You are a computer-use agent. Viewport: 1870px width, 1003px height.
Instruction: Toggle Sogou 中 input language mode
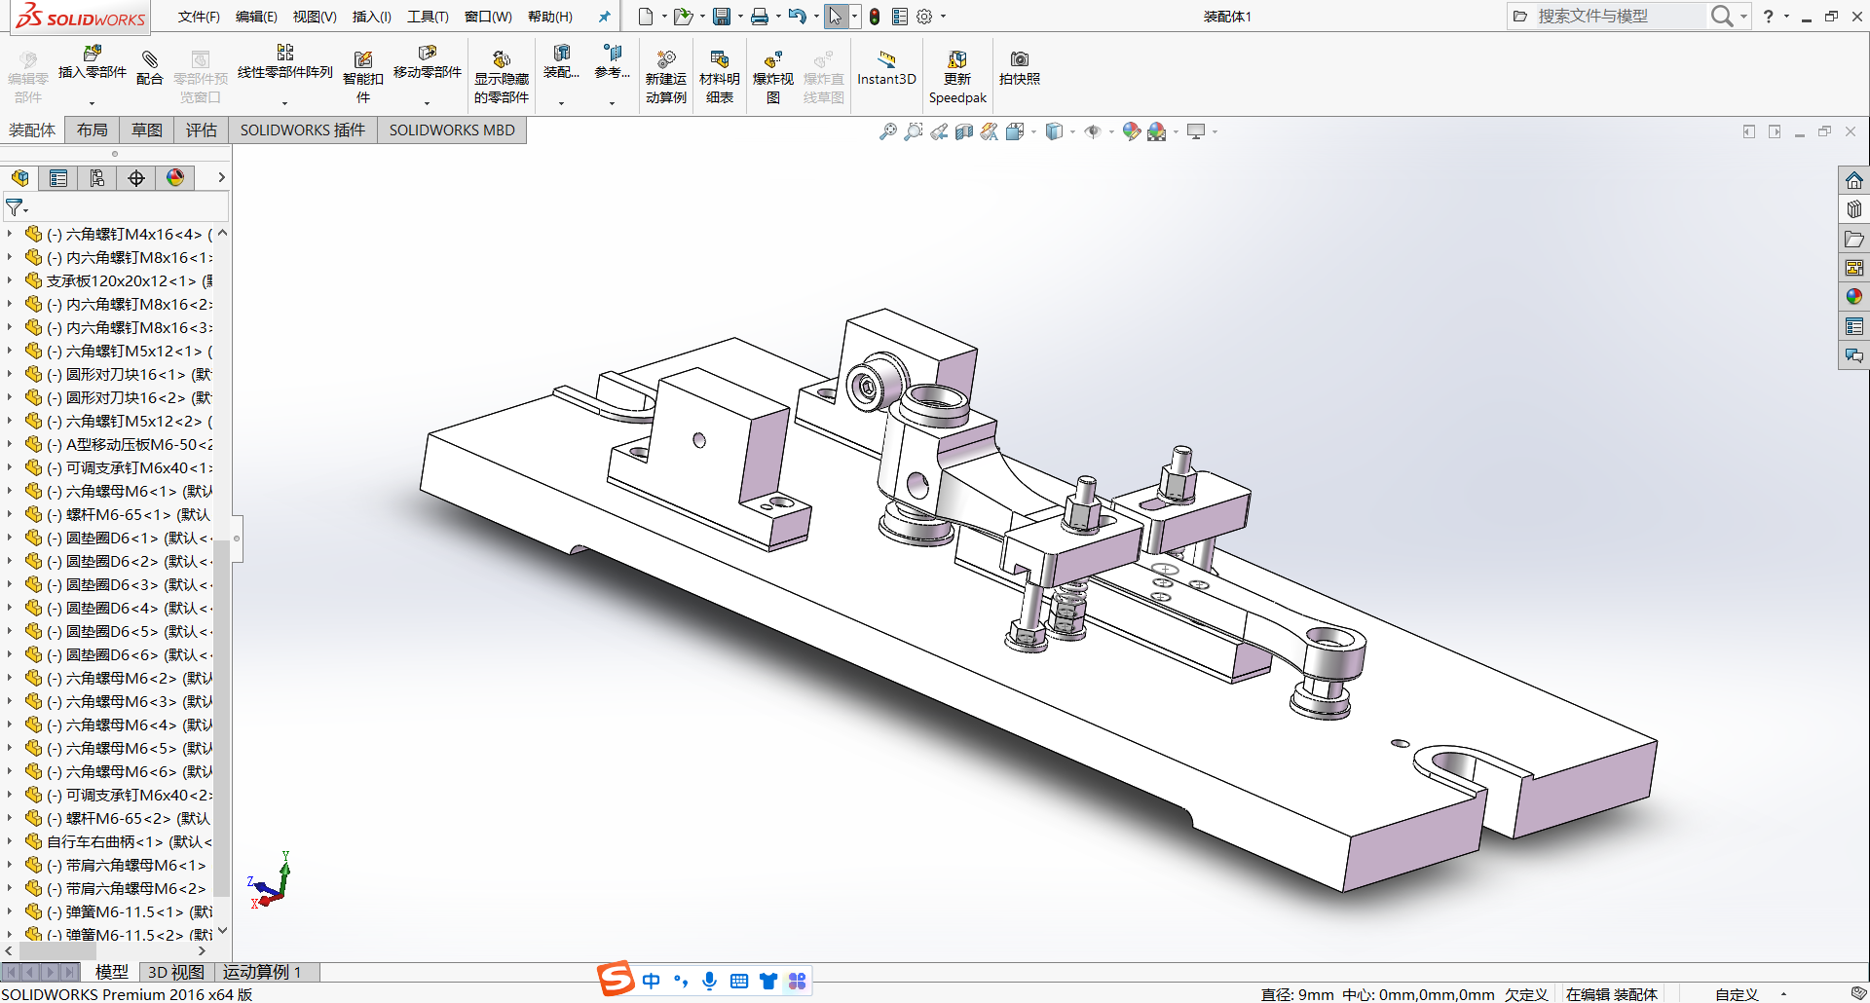pyautogui.click(x=652, y=981)
